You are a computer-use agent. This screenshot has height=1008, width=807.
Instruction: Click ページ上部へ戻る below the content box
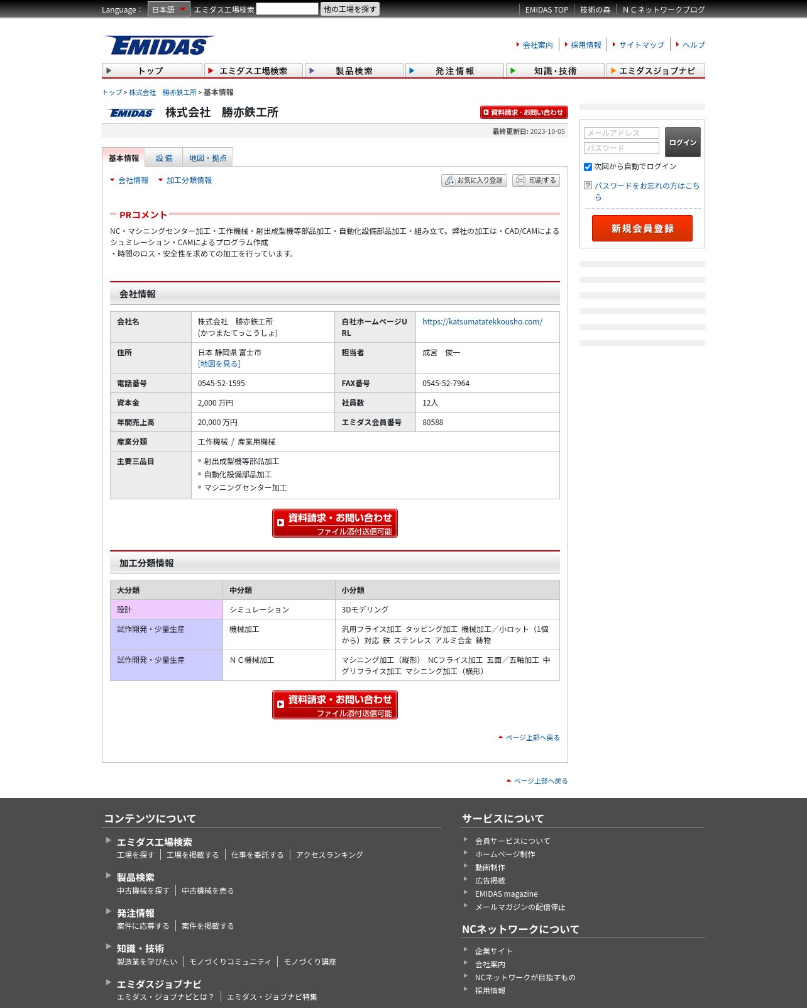point(541,781)
